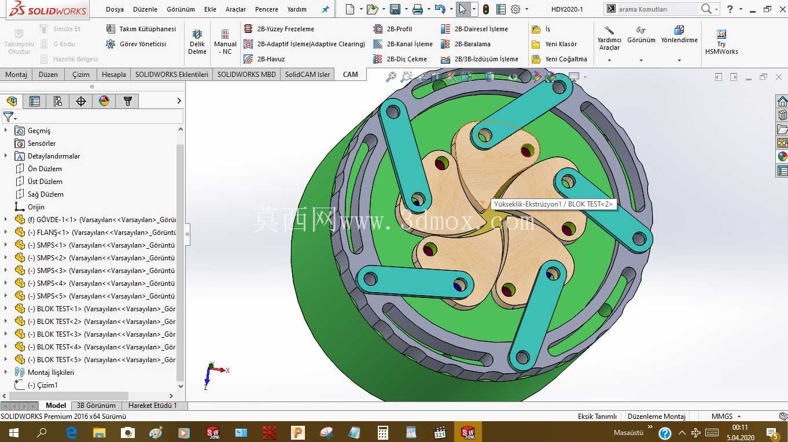Viewport: 788px width, 442px height.
Task: Toggle the feature tree filter funnel
Action: (8, 117)
